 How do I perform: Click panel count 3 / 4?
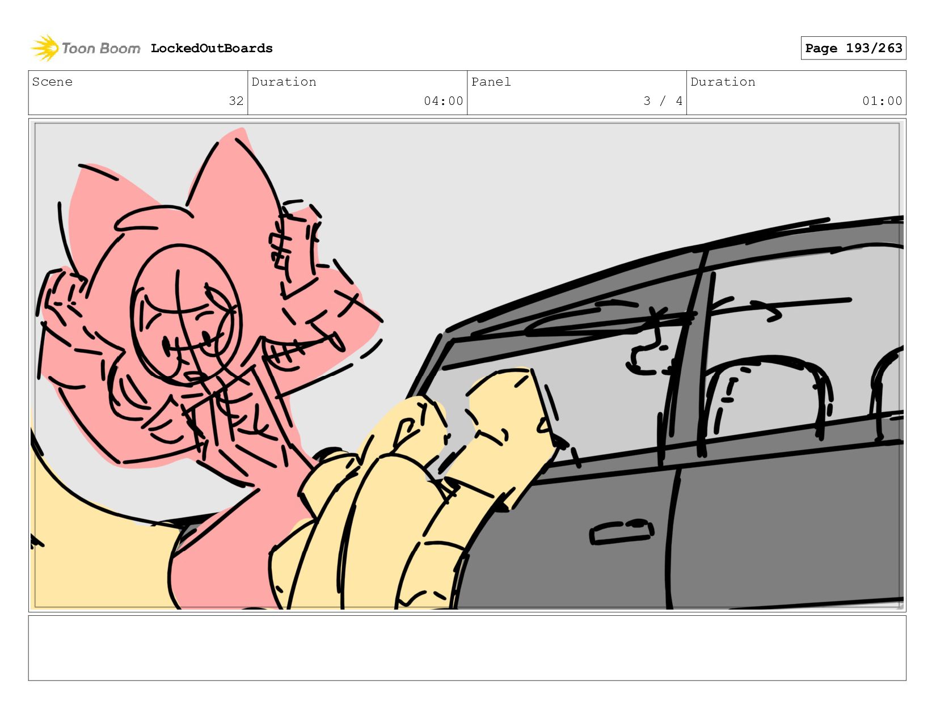tap(663, 101)
